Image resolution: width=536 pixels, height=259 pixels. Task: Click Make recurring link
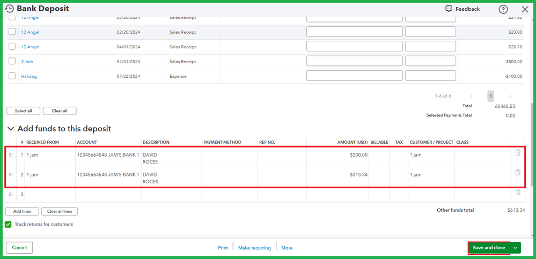[254, 248]
